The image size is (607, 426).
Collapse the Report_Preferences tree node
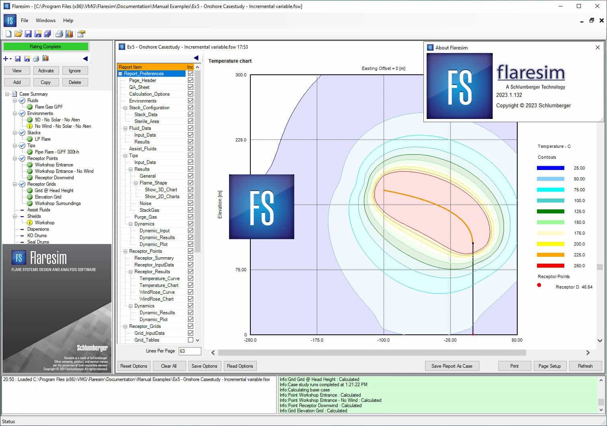click(120, 74)
